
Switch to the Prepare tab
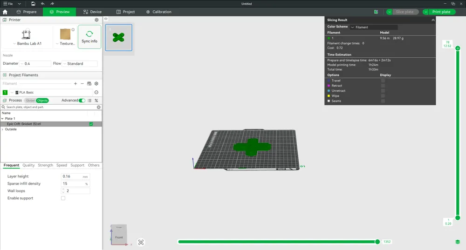click(27, 12)
